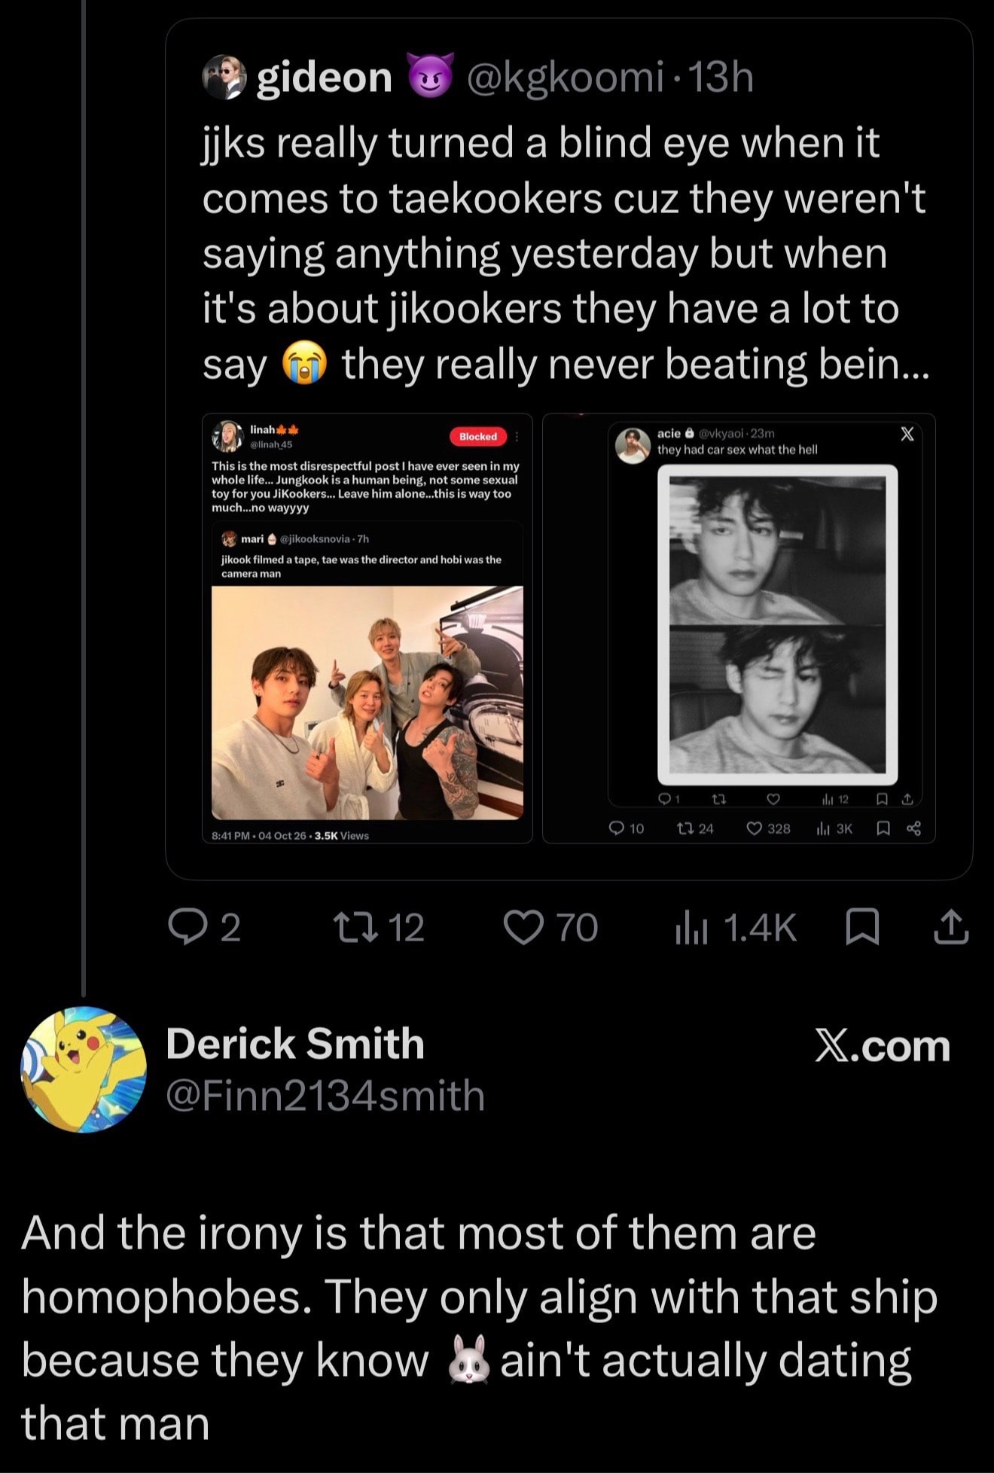
Task: Bookmark gideon's tweet
Action: (x=862, y=927)
